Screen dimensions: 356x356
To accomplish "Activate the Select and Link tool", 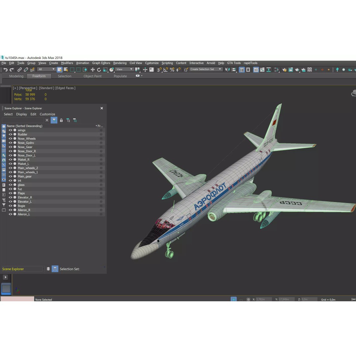I will (x=19, y=70).
